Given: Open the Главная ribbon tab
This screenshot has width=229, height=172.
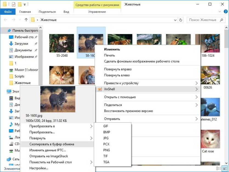Looking at the screenshot, I should point(25,12).
